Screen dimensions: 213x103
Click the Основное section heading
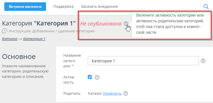pos(19,57)
